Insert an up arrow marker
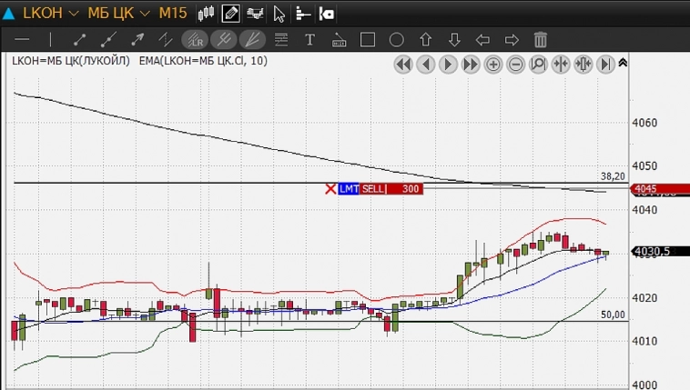Screen dimensions: 690x390 425,40
